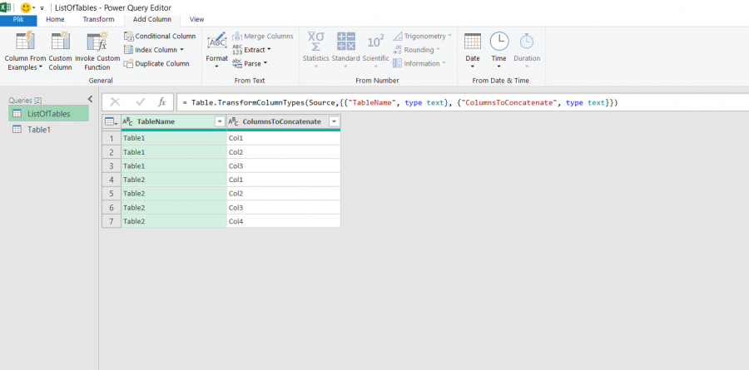Click ColumnsToConcatenate column type icon
The width and height of the screenshot is (749, 370).
coord(233,121)
